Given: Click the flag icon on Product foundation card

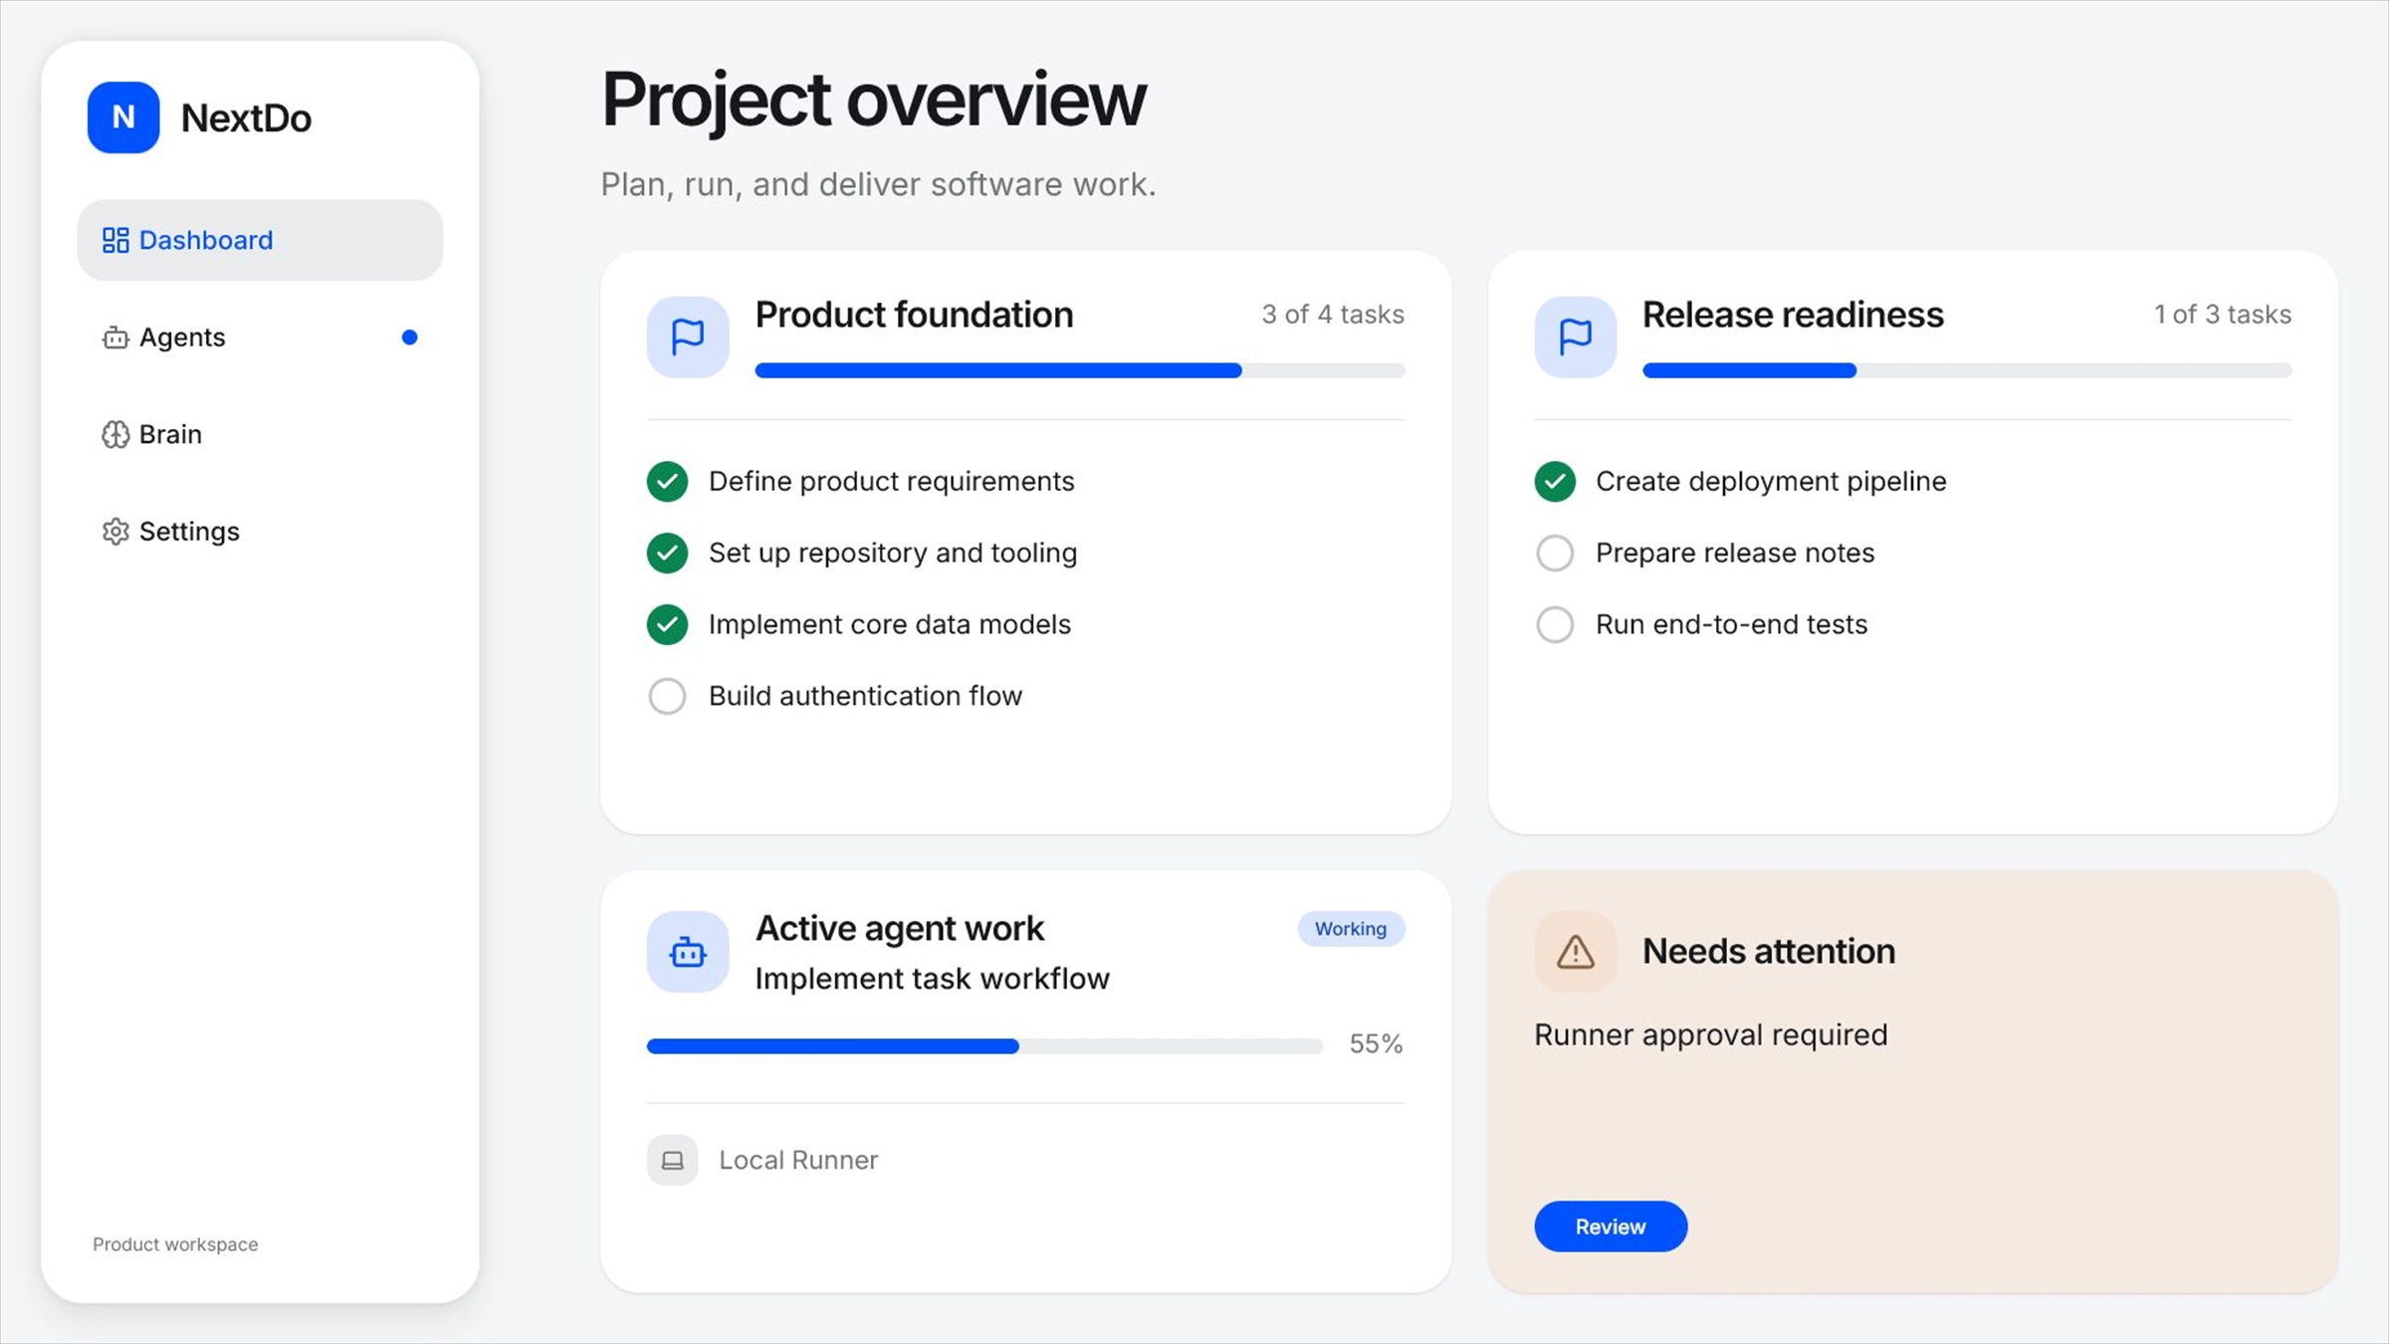Looking at the screenshot, I should [x=688, y=336].
